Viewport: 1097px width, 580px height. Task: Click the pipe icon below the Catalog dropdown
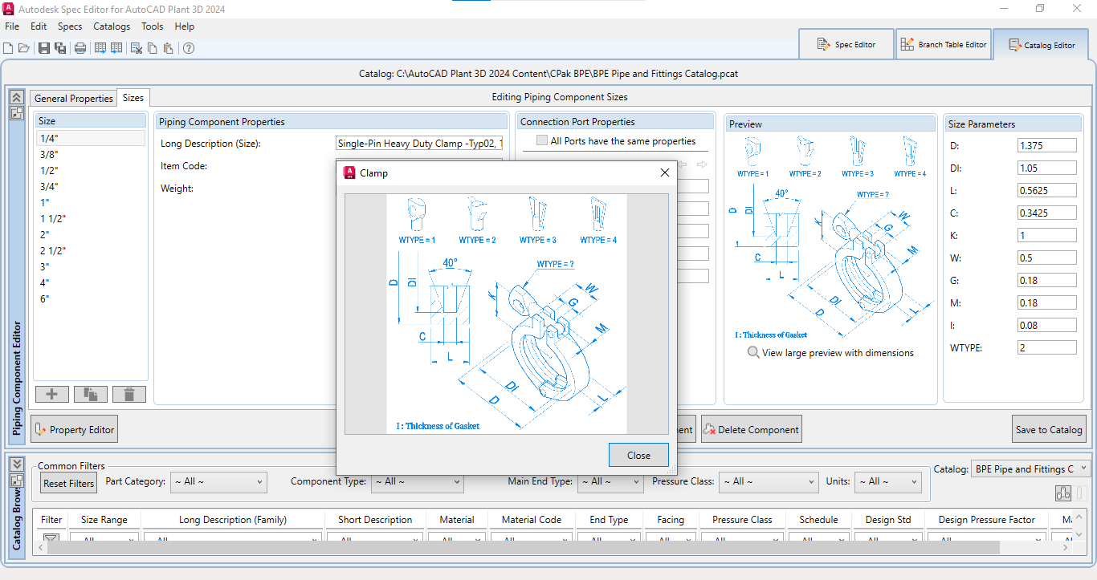(1062, 493)
